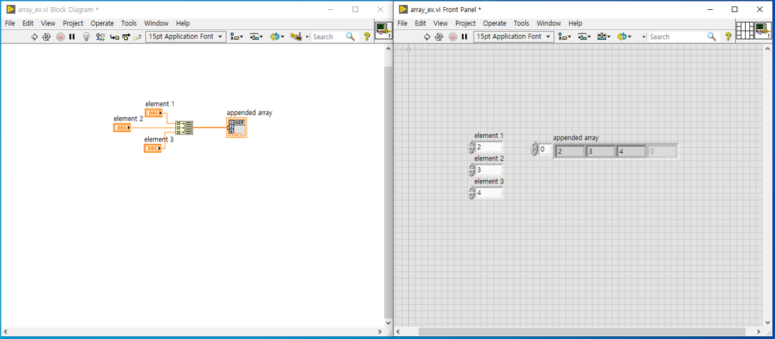The width and height of the screenshot is (775, 339).
Task: Open Help menu in Front Panel window
Action: tap(576, 23)
